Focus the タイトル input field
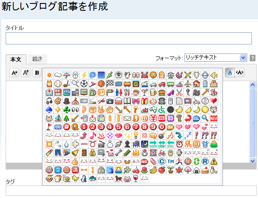 coord(129,38)
